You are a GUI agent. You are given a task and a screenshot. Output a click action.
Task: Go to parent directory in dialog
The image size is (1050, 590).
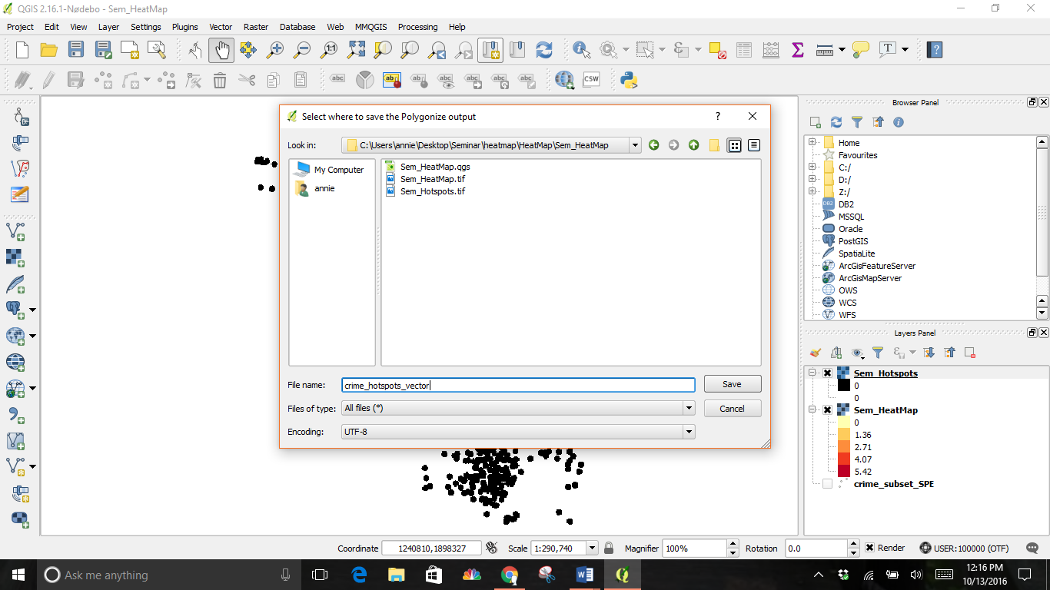694,145
